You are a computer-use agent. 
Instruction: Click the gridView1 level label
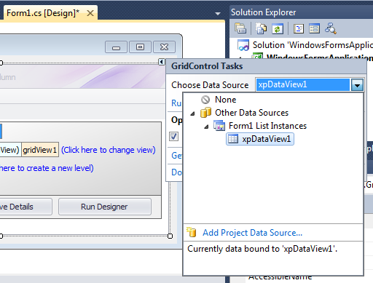coord(40,150)
